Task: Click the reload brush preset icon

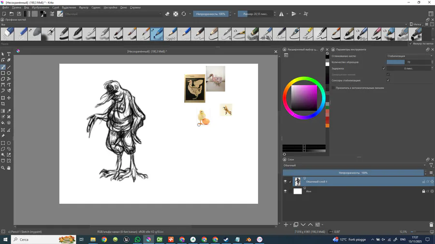Action: pyautogui.click(x=184, y=14)
